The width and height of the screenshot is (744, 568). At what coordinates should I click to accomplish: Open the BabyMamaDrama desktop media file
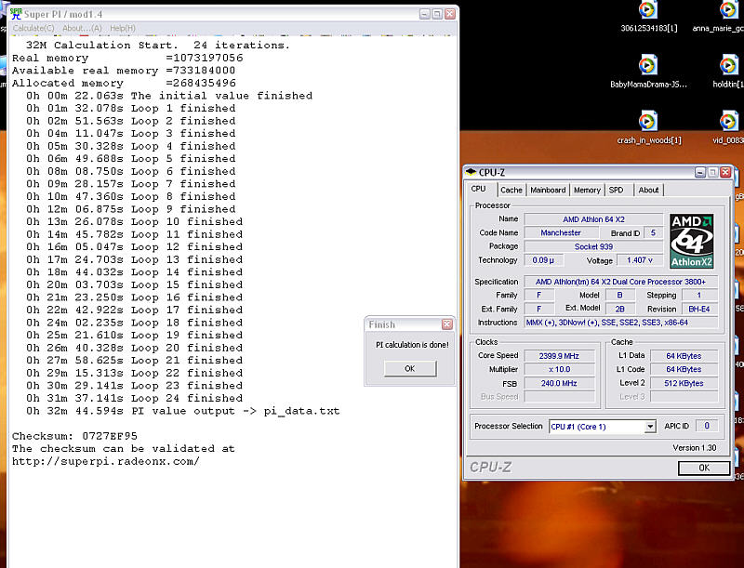(648, 73)
